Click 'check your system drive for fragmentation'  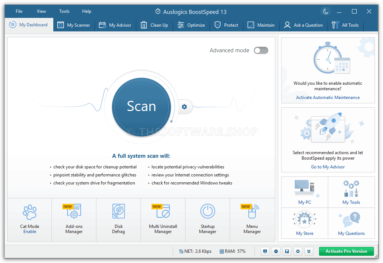click(x=94, y=183)
